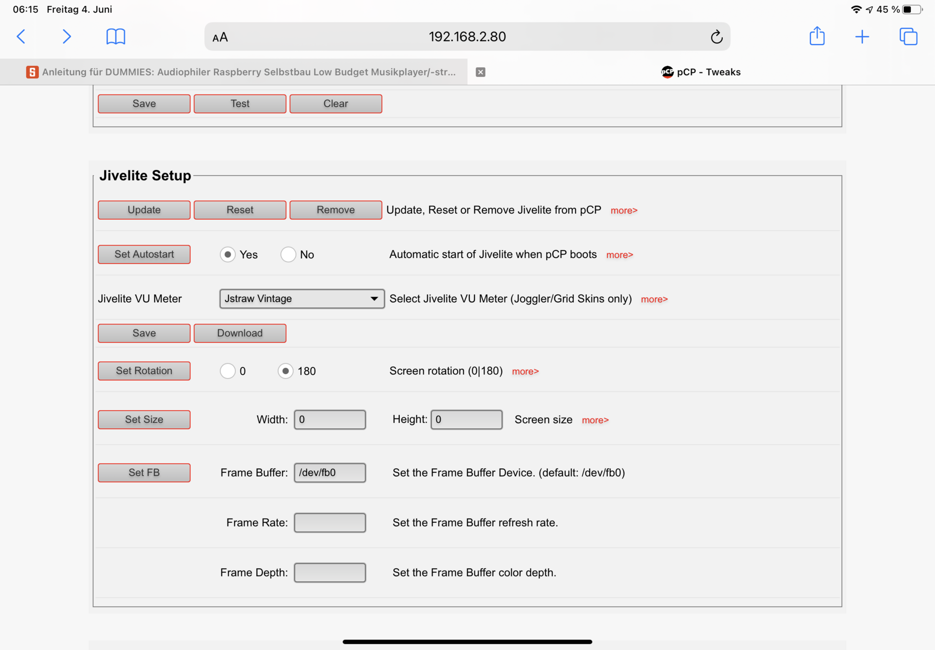Screen dimensions: 935x650
Task: Click the Clear button
Action: [336, 104]
